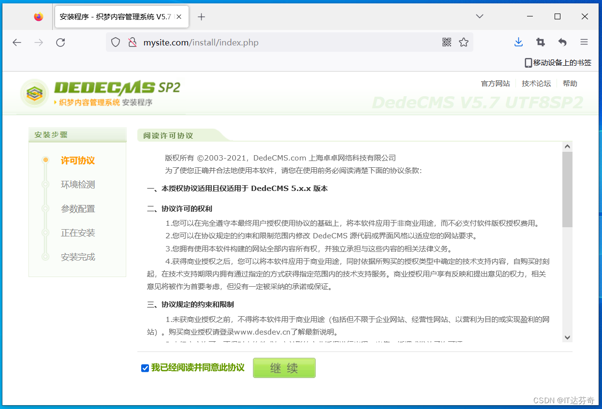Click the back navigation arrow

coord(17,42)
